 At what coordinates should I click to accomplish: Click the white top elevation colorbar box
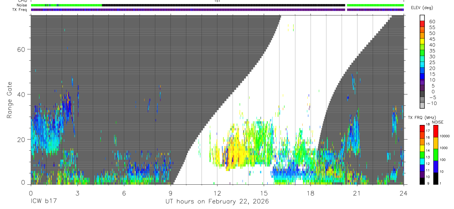click(422, 18)
